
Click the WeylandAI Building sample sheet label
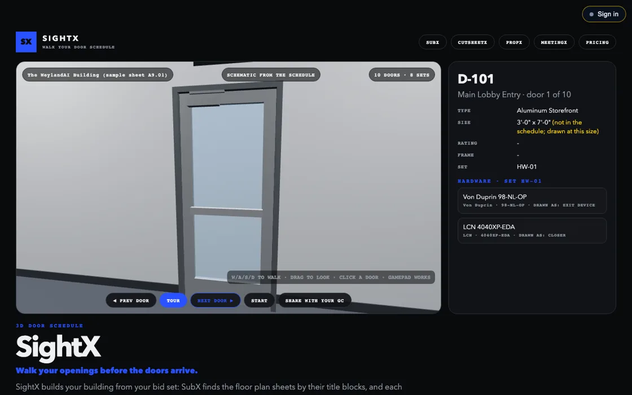[x=98, y=75]
